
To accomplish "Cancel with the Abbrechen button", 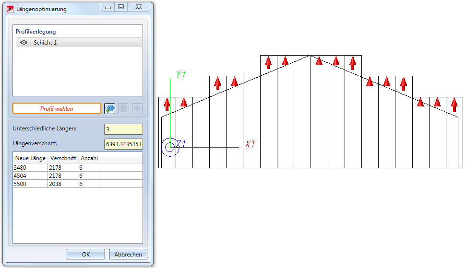I will (128, 255).
